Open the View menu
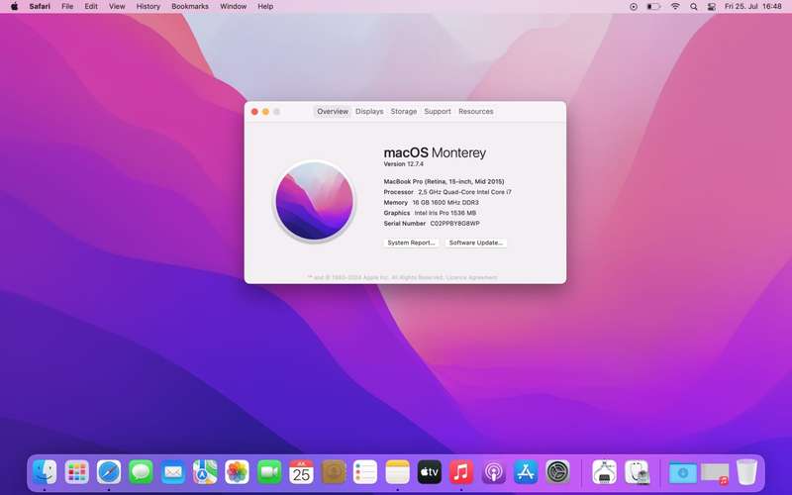Screen dimensions: 792x495 117,7
